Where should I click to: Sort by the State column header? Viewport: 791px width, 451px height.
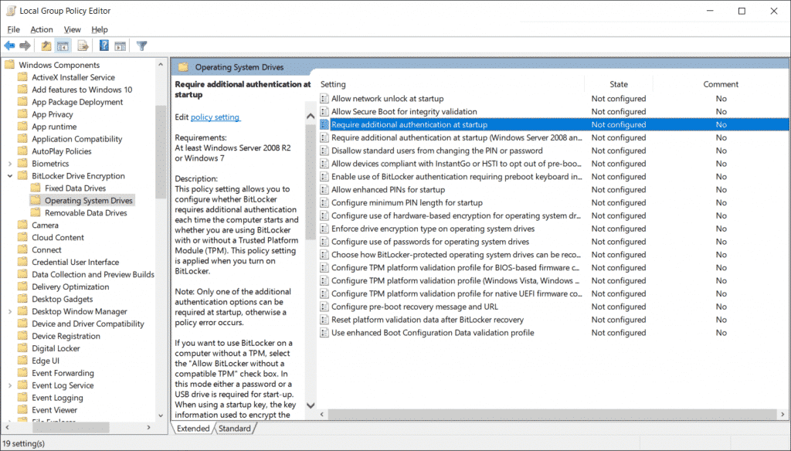(619, 84)
